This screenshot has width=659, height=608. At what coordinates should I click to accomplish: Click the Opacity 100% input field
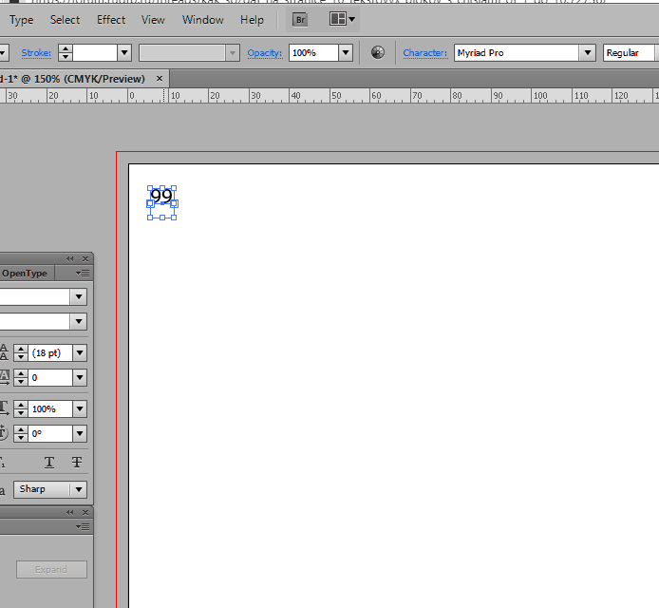pyautogui.click(x=313, y=53)
